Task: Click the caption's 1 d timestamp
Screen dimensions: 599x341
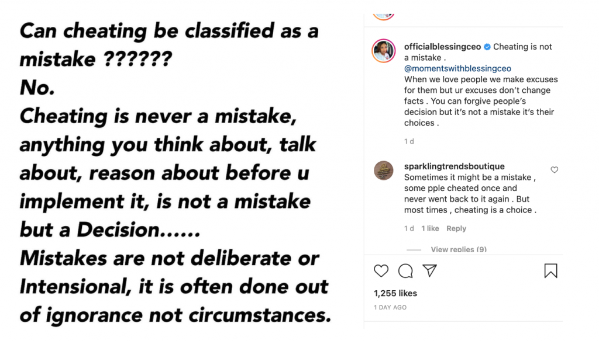Action: [x=409, y=141]
